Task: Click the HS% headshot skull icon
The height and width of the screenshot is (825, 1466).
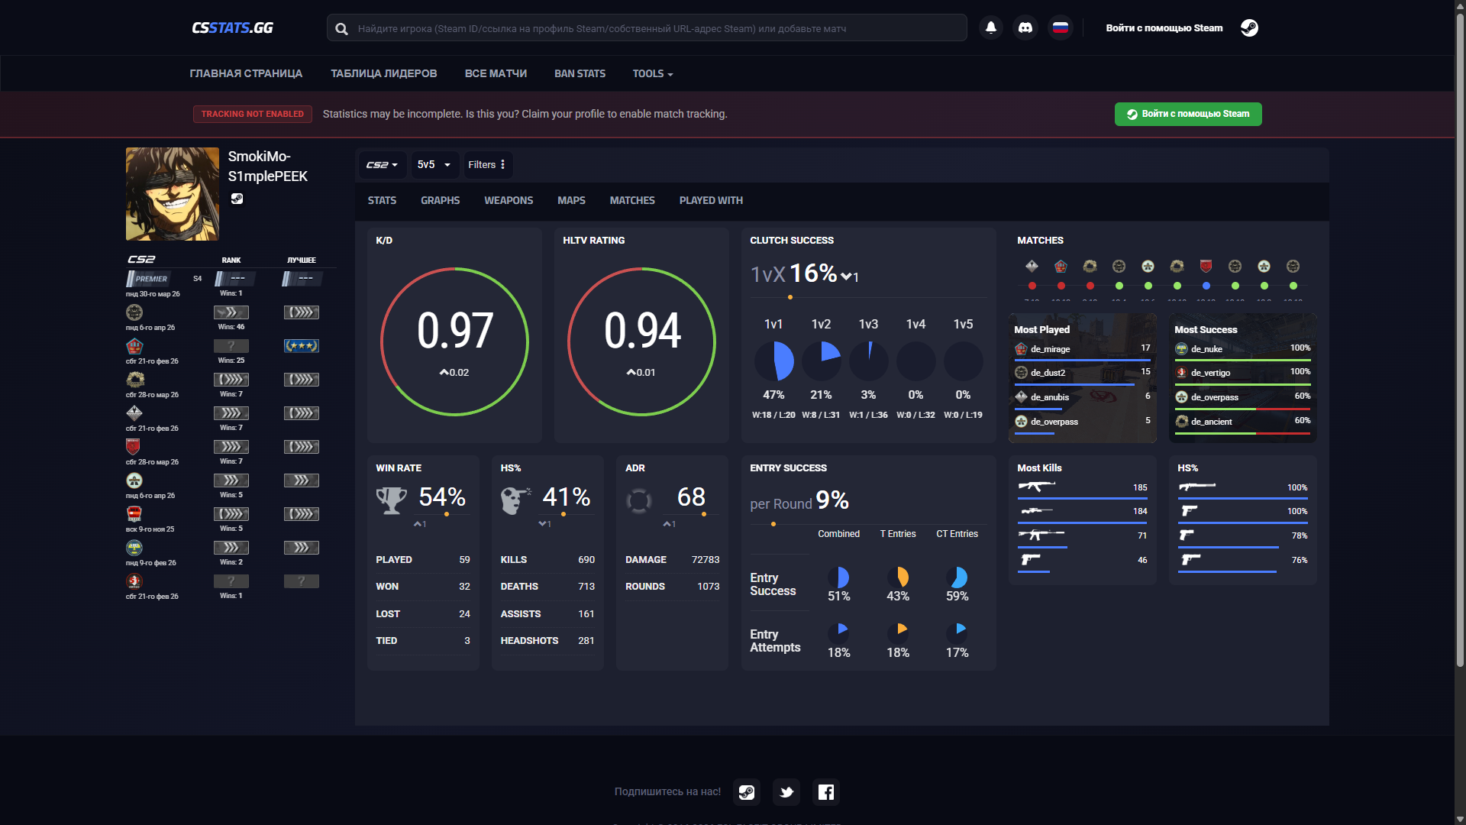Action: click(x=515, y=500)
